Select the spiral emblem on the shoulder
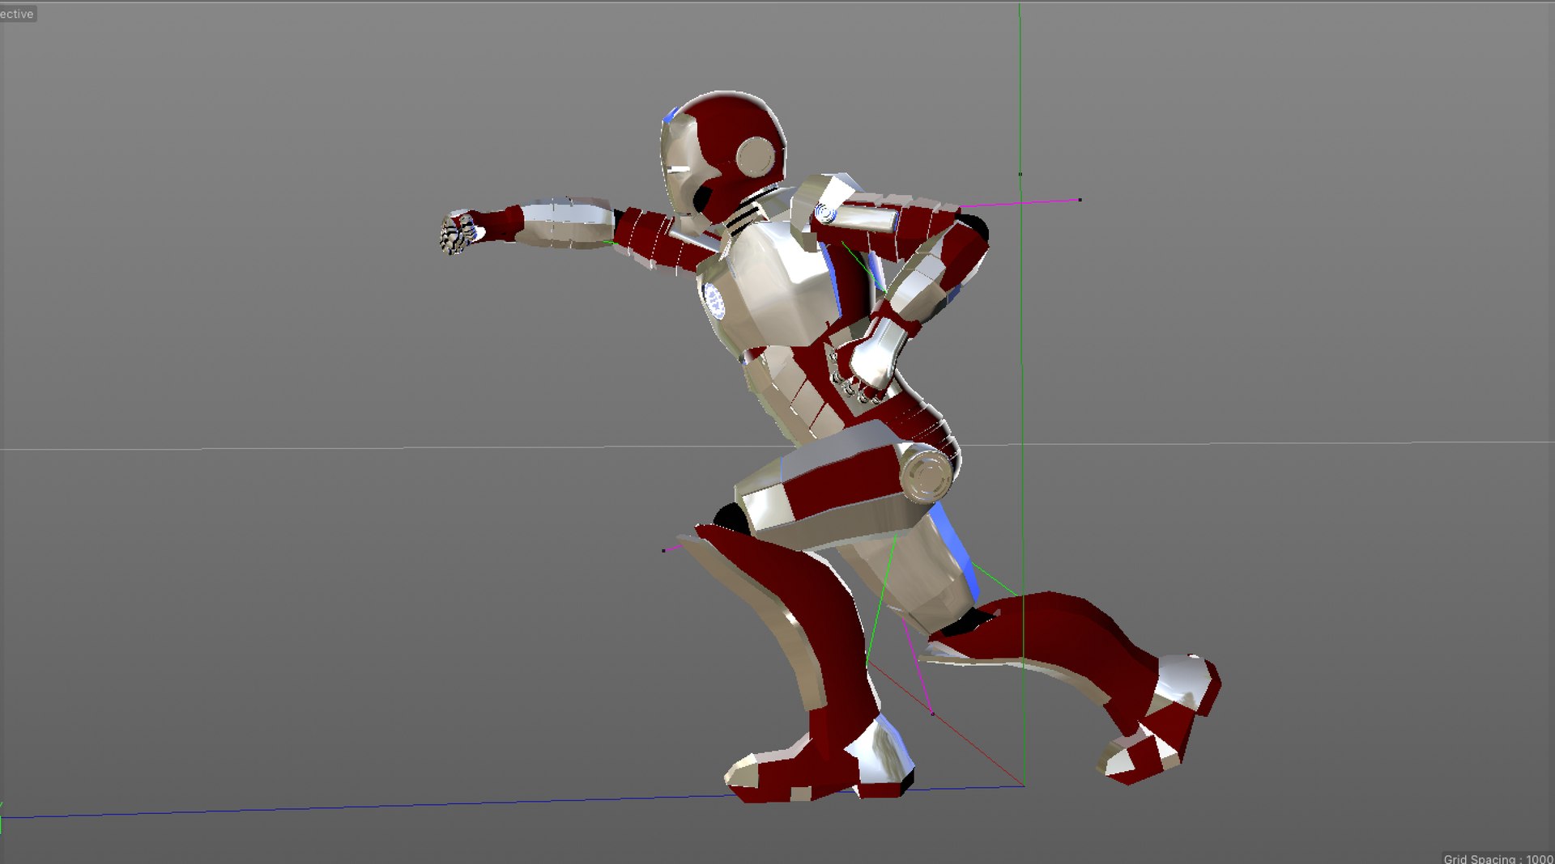This screenshot has width=1555, height=864. point(825,213)
